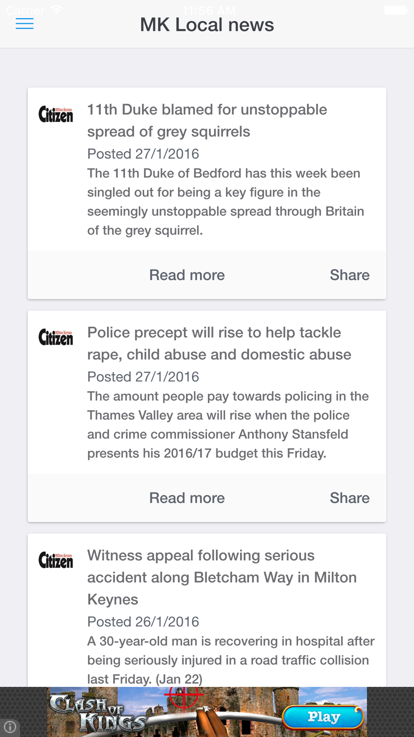414x737 pixels.
Task: Tap the MK Local news title
Action: [x=207, y=25]
